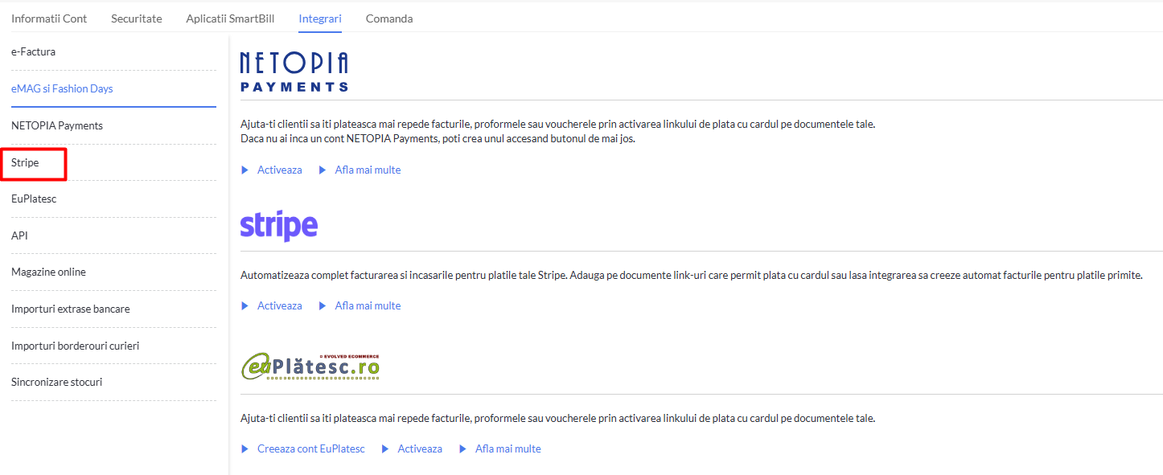1163x475 pixels.
Task: Click the Stripe logo
Action: (279, 226)
